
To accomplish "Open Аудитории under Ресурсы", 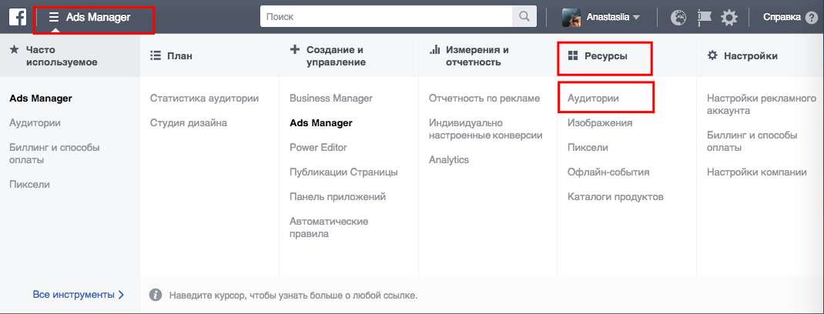I will point(593,98).
